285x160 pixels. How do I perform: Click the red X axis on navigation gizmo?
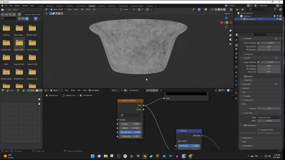(222, 23)
